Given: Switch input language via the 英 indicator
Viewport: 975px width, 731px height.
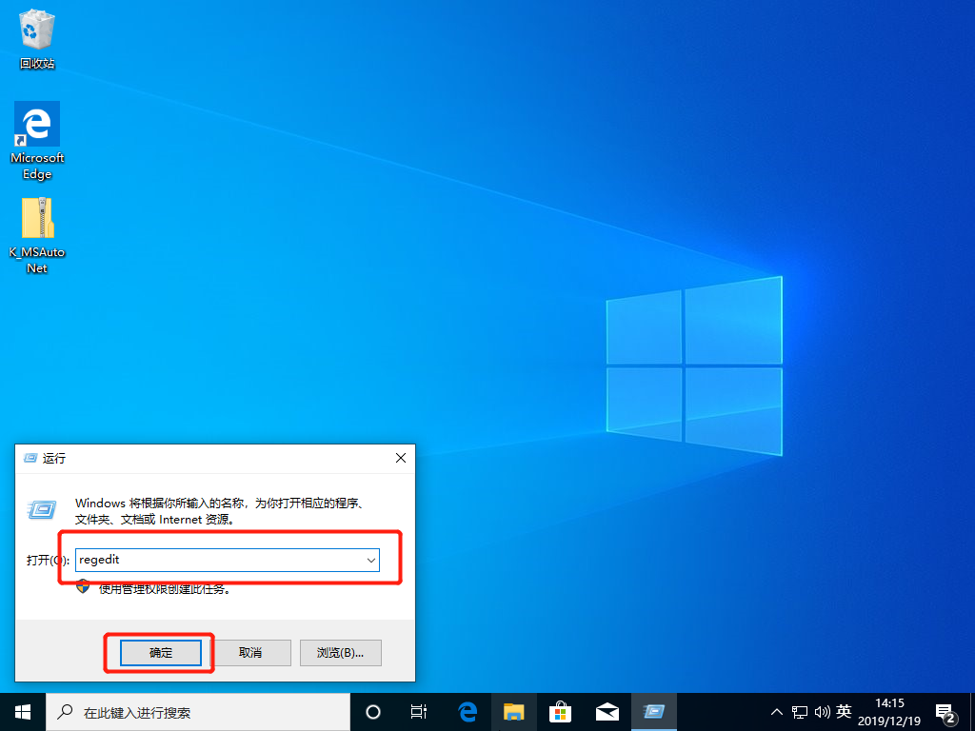Looking at the screenshot, I should click(x=843, y=711).
